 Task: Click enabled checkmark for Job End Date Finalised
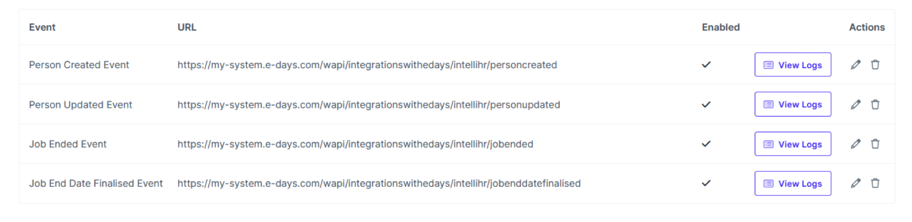click(706, 183)
